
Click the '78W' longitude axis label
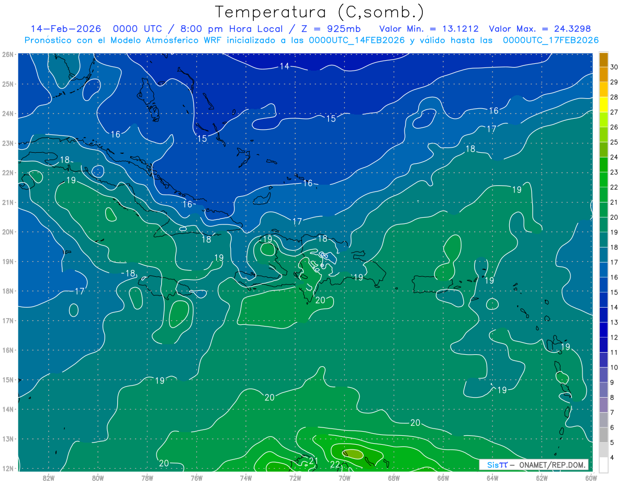tap(147, 478)
